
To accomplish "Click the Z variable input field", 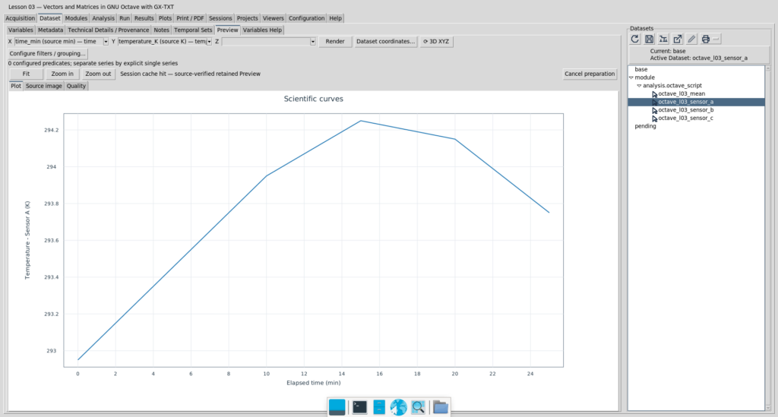I will 265,42.
